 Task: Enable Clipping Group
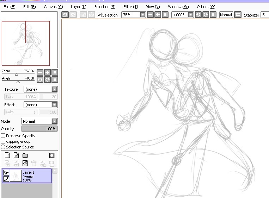pyautogui.click(x=3, y=141)
